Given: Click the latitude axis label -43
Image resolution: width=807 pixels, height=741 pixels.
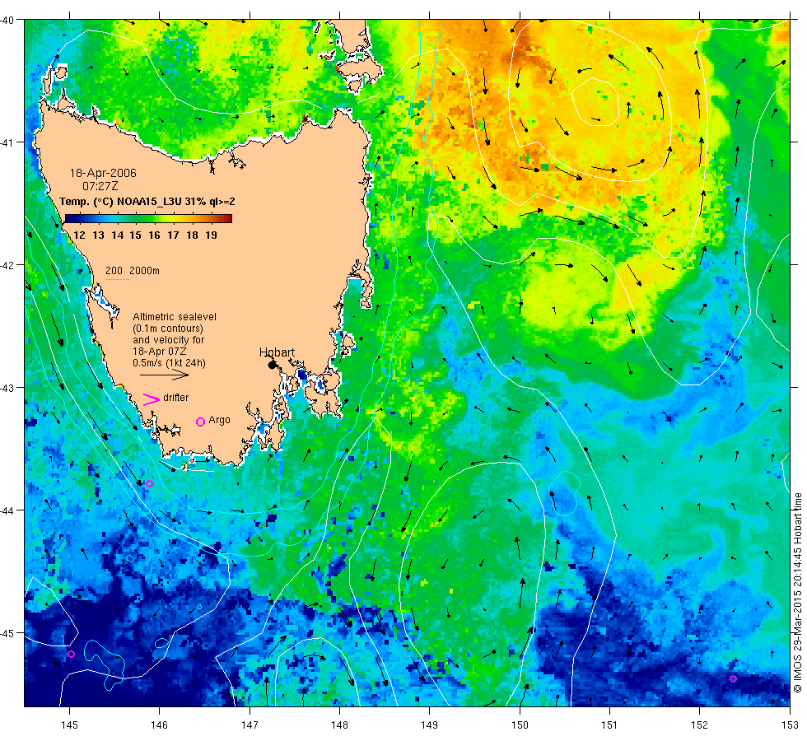Looking at the screenshot, I should [x=7, y=388].
